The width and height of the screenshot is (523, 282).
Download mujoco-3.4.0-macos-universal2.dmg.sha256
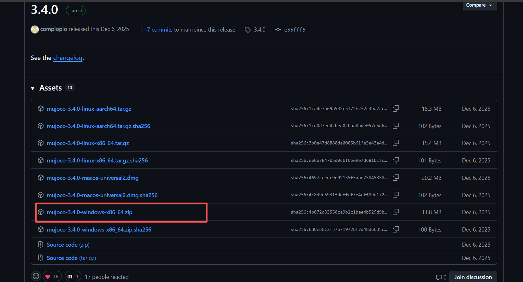(102, 195)
